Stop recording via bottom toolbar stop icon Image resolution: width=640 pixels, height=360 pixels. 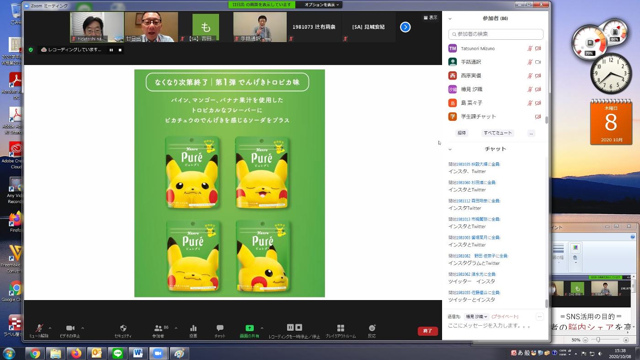[299, 328]
